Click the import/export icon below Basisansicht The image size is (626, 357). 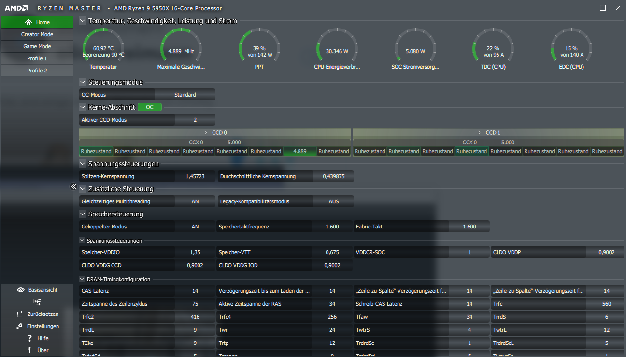click(x=37, y=302)
